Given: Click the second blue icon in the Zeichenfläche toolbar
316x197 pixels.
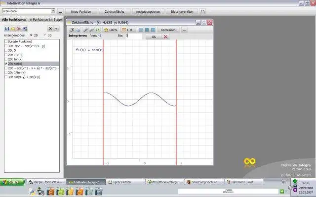Looking at the screenshot, I should [x=78, y=30].
